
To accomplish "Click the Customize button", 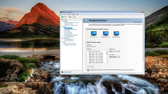I will pyautogui.click(x=90, y=67).
